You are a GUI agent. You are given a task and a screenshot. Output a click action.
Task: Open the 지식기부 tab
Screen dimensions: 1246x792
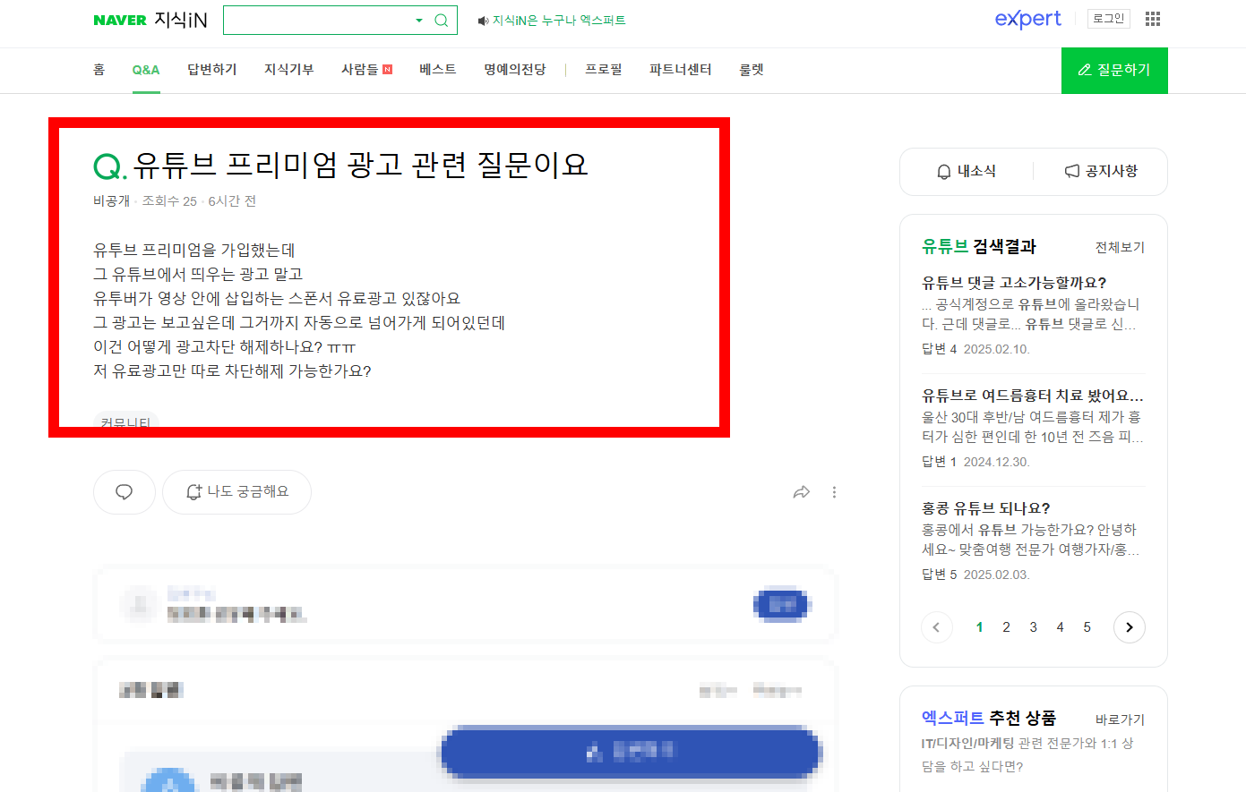coord(289,69)
